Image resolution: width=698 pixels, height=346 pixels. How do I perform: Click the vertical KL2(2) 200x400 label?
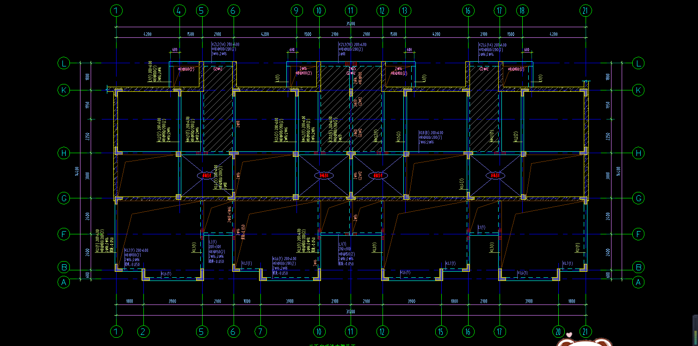[x=159, y=131]
